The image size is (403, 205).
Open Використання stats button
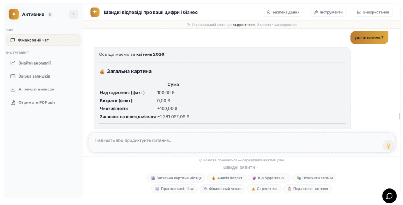click(x=373, y=12)
